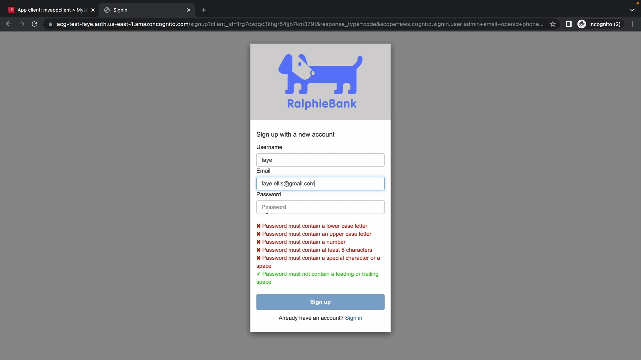Focus the Username field
Image resolution: width=641 pixels, height=360 pixels.
click(320, 160)
